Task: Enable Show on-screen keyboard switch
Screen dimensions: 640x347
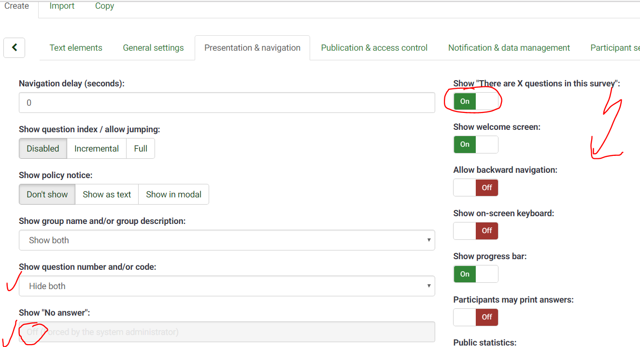Action: click(x=475, y=231)
